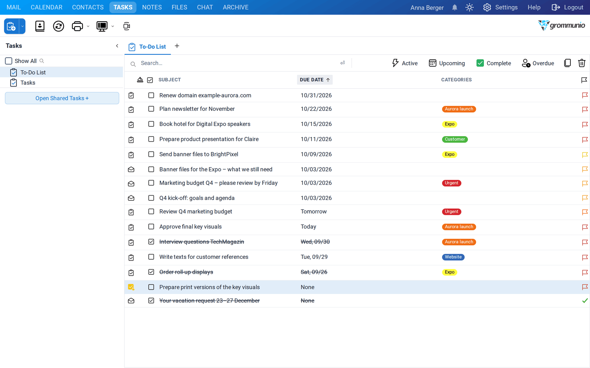Open the address book icon

tap(40, 26)
